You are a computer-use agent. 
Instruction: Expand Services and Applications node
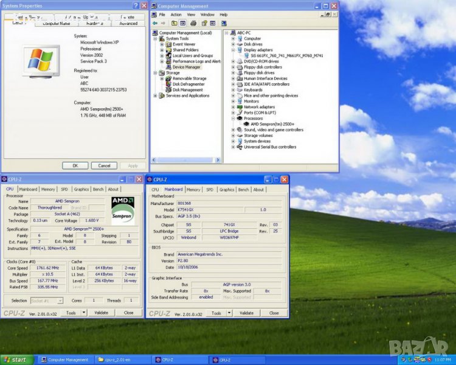[x=156, y=96]
